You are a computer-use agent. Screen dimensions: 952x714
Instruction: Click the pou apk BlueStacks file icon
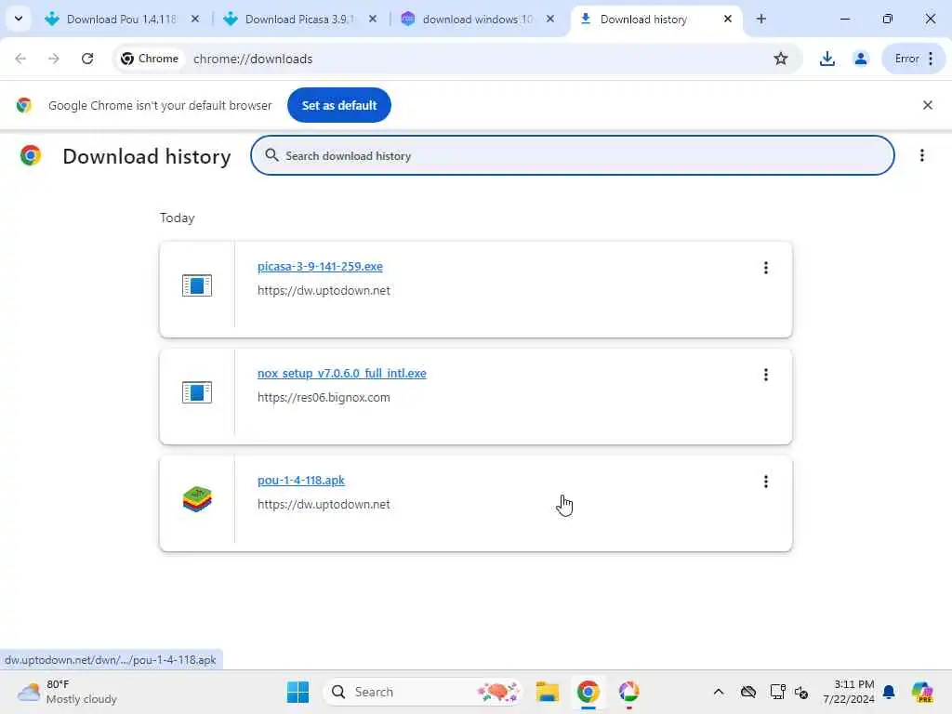(x=197, y=499)
